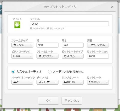Viewport: 120px width, 111px height.
Task: Open the audio bitrate 128 Kbps dropdown
Action: coord(98,82)
